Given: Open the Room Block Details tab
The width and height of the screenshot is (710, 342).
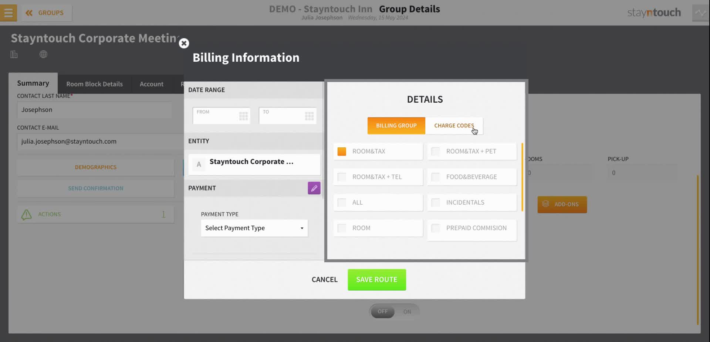Looking at the screenshot, I should pos(95,84).
